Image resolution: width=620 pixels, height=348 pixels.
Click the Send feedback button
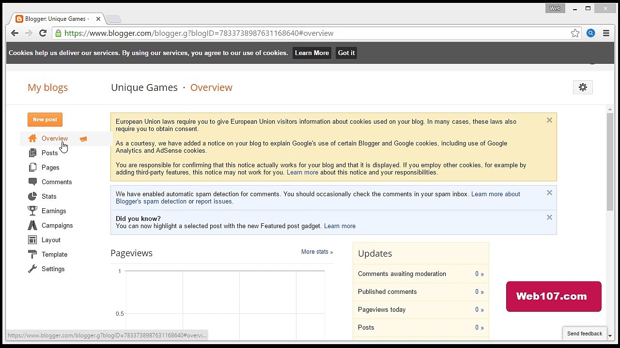coord(584,333)
